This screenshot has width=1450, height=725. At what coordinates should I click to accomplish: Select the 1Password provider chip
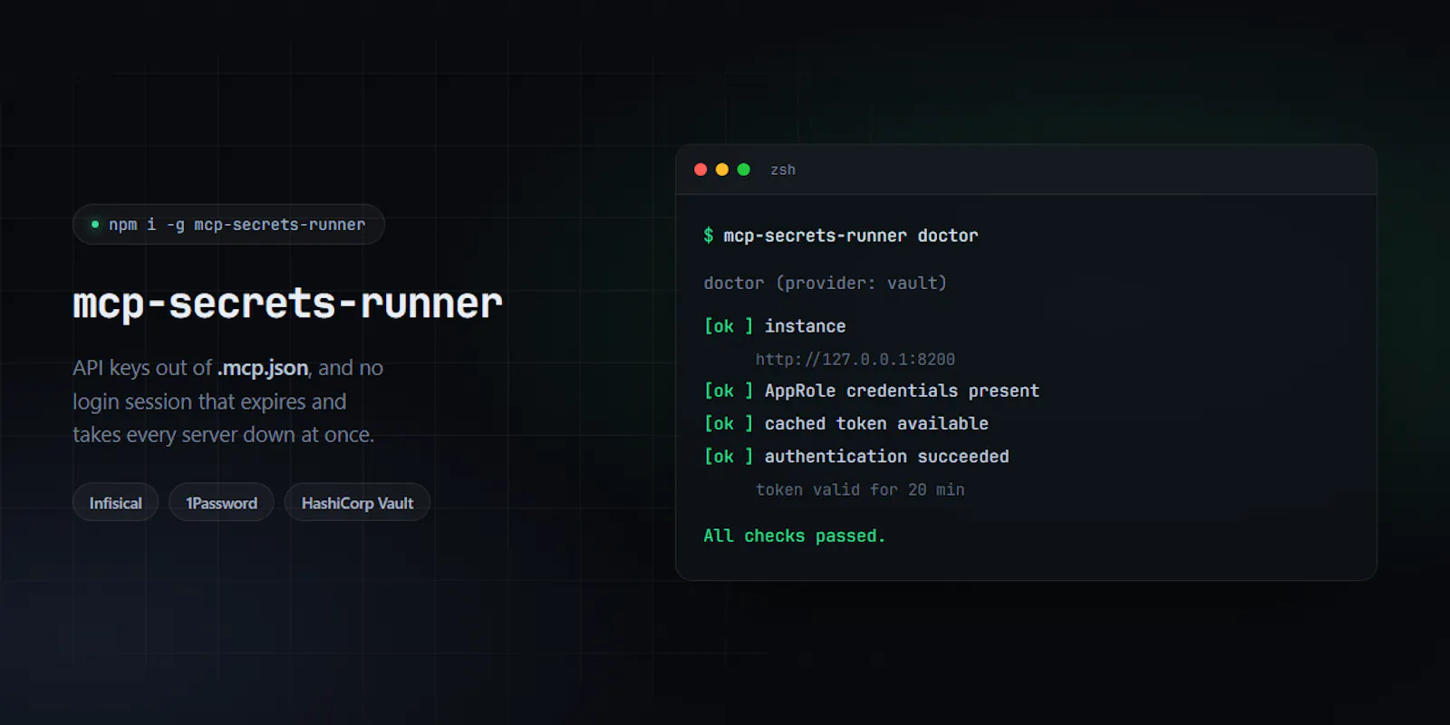tap(221, 502)
